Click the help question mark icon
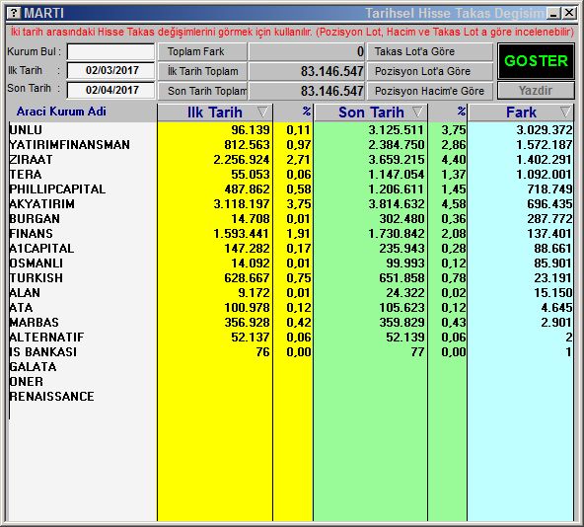This screenshot has height=527, width=584. (14, 14)
